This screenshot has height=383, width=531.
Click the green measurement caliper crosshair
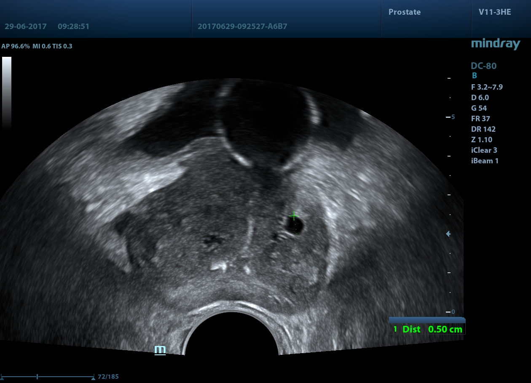click(294, 216)
